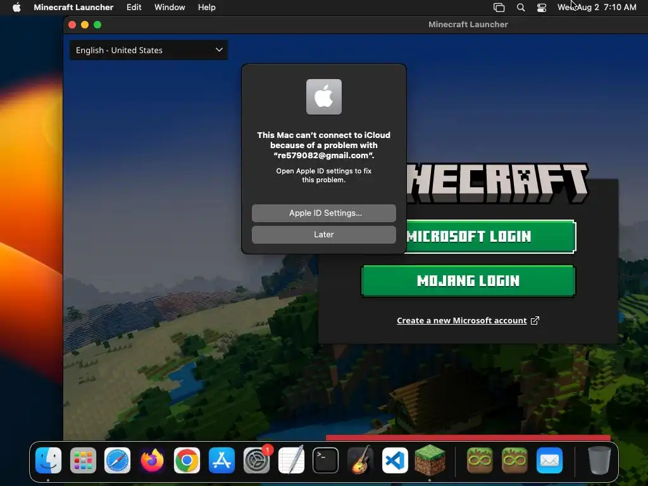Viewport: 648px width, 486px height.
Task: Open Google Chrome from the dock
Action: pos(187,460)
